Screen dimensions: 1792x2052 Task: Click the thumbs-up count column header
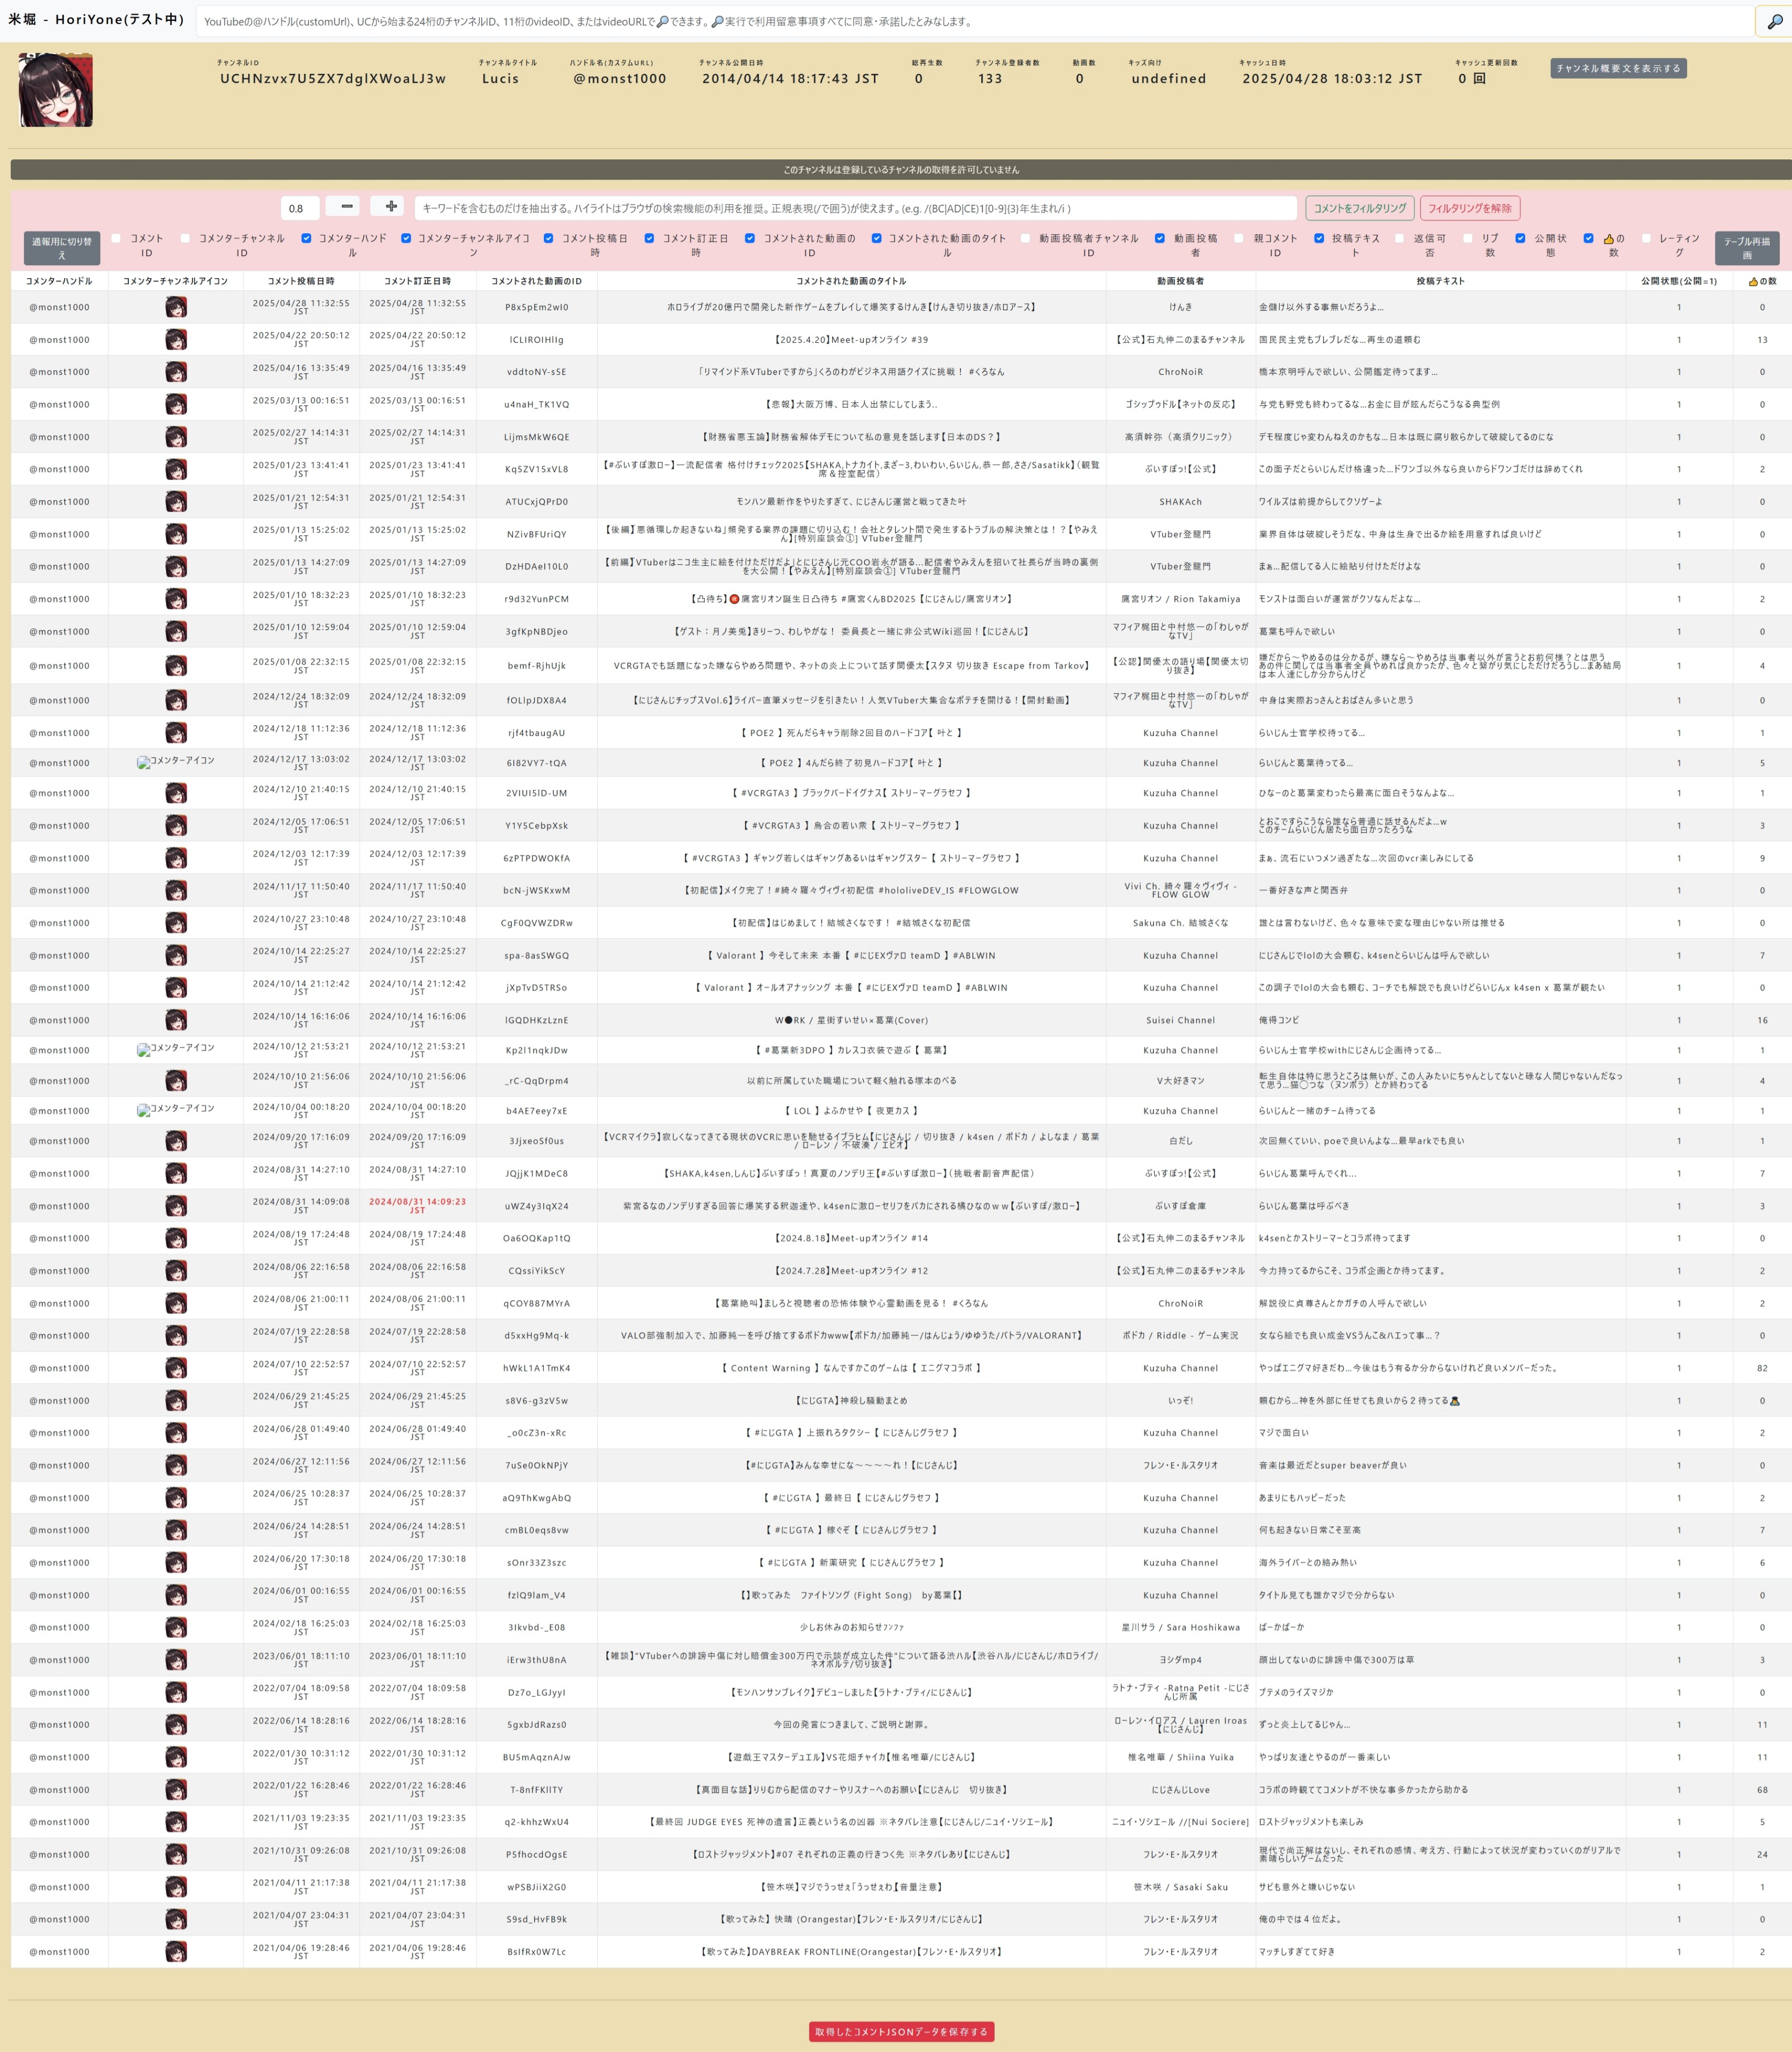click(1762, 281)
